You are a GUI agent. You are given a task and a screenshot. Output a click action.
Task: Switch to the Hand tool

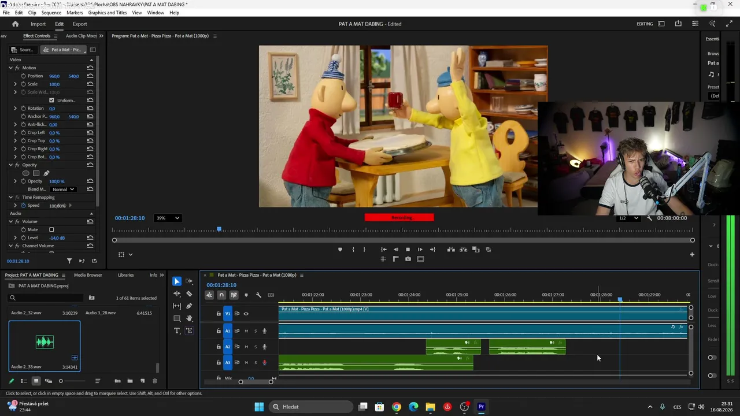(x=189, y=318)
